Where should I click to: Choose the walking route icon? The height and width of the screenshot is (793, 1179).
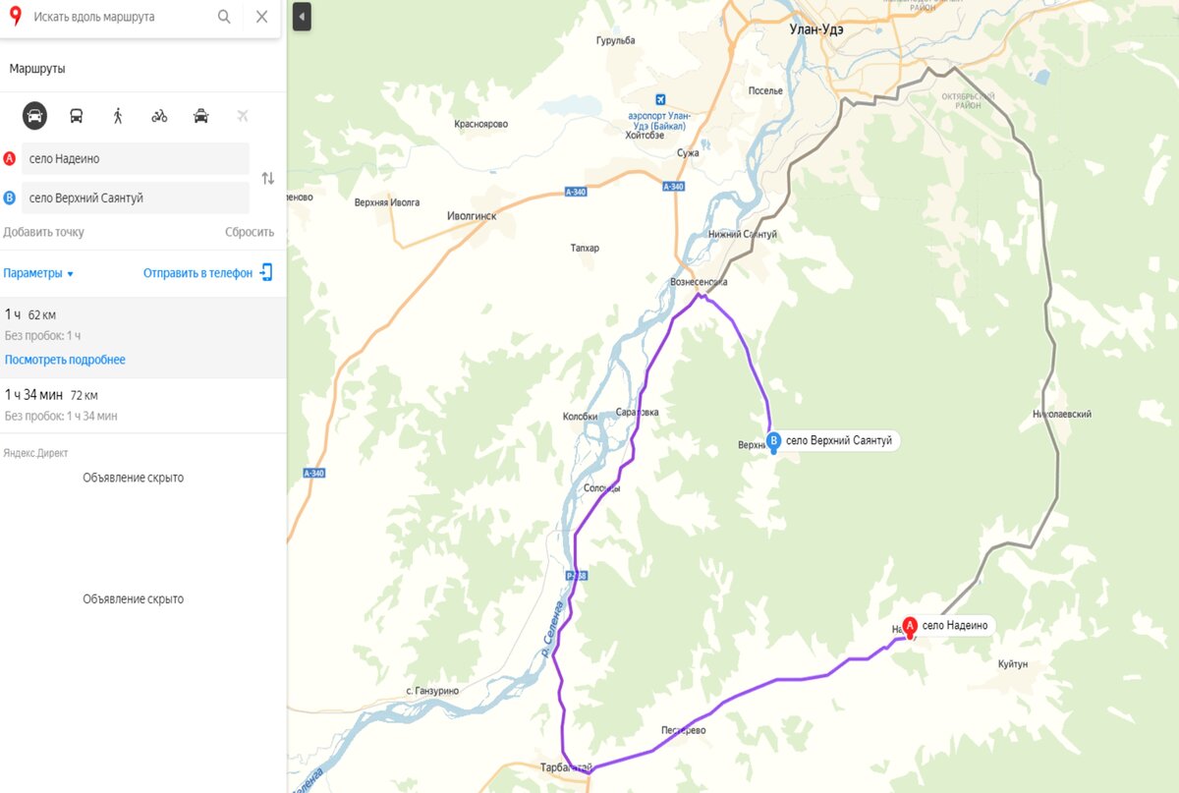point(118,116)
